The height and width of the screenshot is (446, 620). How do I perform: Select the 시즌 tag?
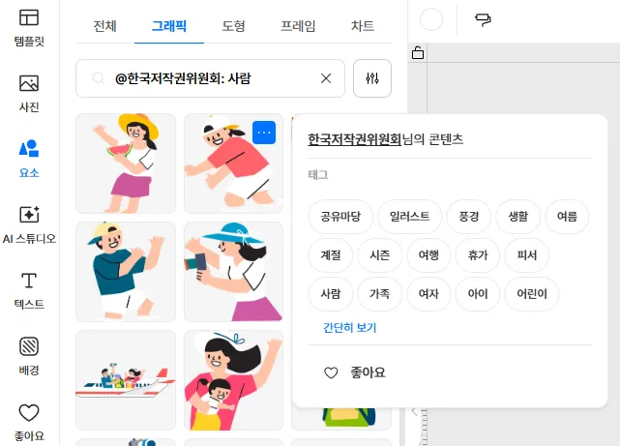click(379, 255)
